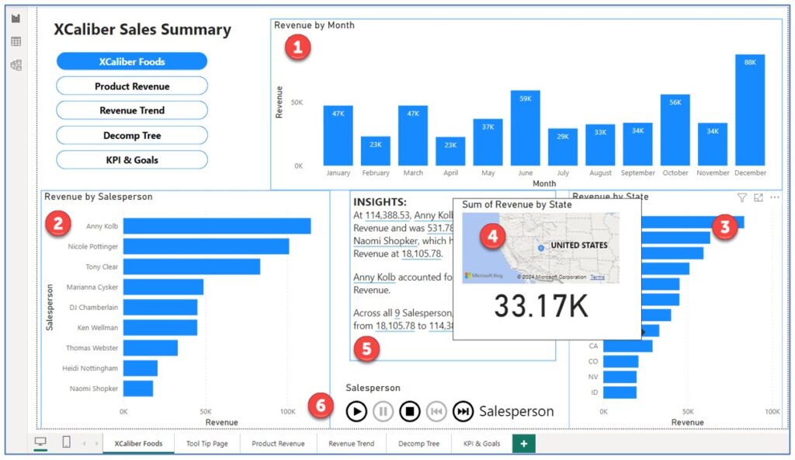
Task: Click the 114,388.53 value in Insights text
Action: pos(388,215)
